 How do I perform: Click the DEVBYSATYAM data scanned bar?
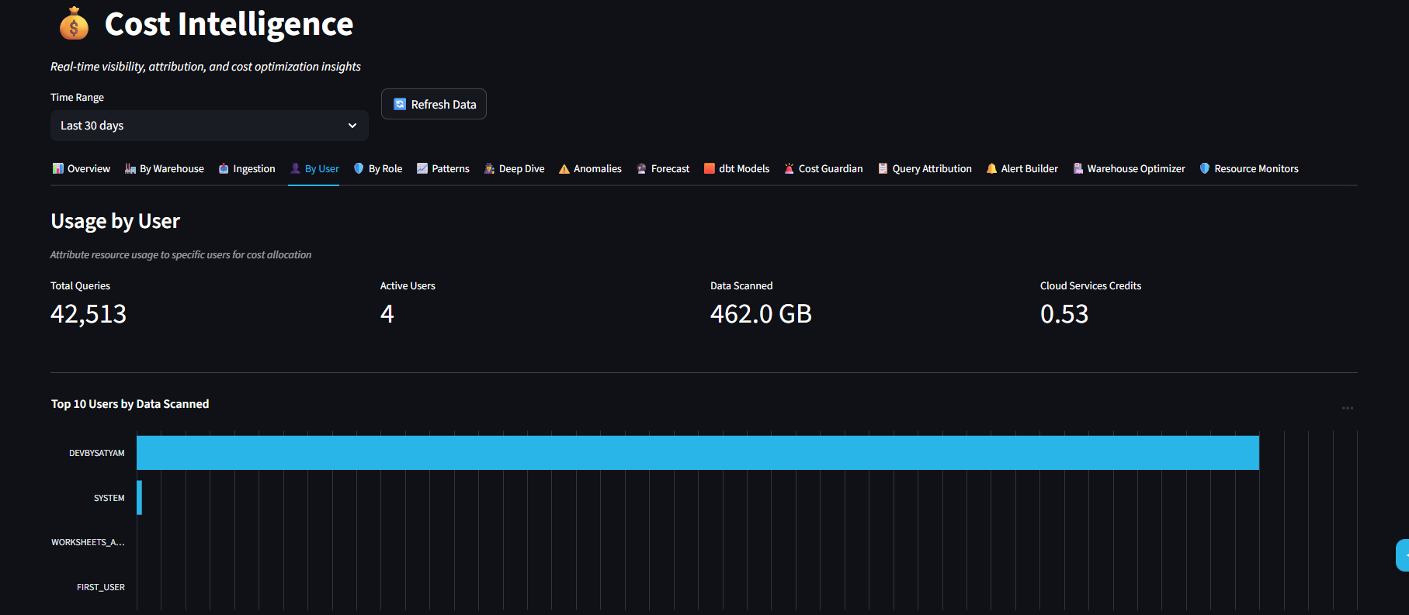[x=697, y=453]
